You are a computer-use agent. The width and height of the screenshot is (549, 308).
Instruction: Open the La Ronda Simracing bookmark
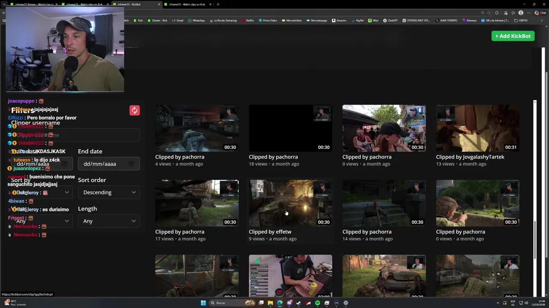click(x=223, y=21)
